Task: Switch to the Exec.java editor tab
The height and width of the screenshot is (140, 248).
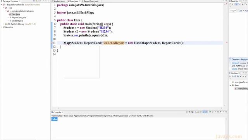Action: click(x=74, y=1)
